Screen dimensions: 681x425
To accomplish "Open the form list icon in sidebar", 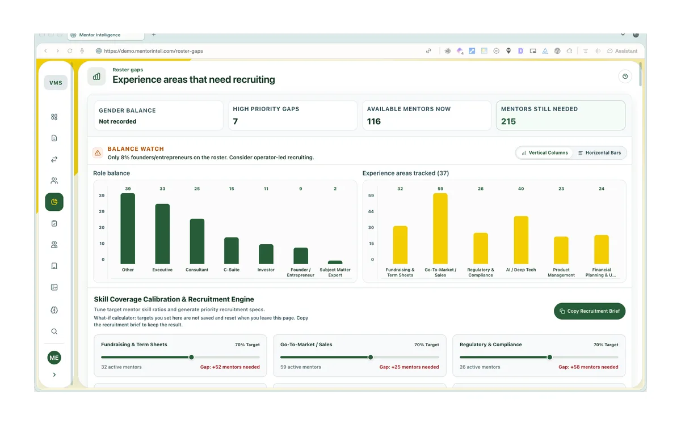I will coord(54,287).
